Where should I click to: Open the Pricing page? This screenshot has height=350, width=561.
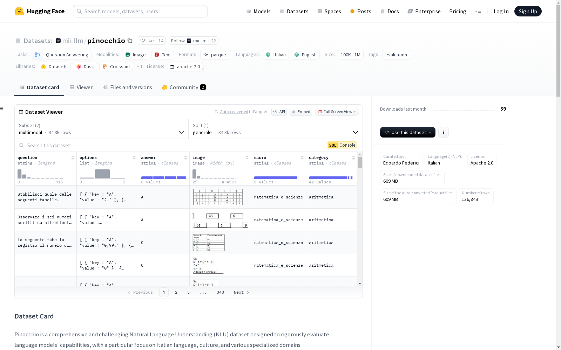point(458,11)
